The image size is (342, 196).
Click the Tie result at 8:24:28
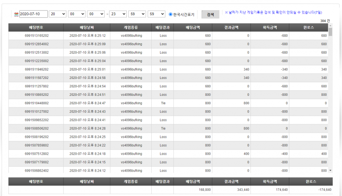[163, 128]
